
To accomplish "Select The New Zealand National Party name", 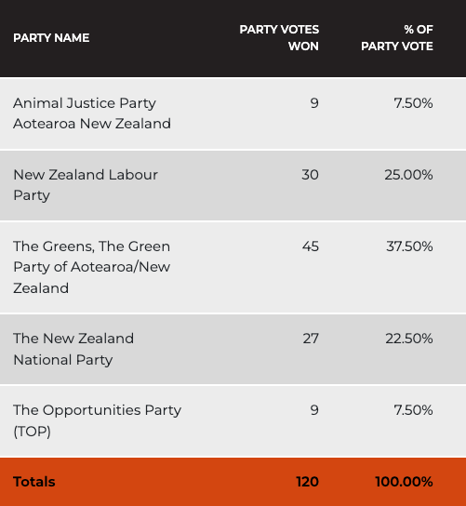I will pyautogui.click(x=73, y=349).
